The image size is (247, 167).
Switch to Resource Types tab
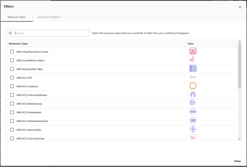[x=17, y=17]
